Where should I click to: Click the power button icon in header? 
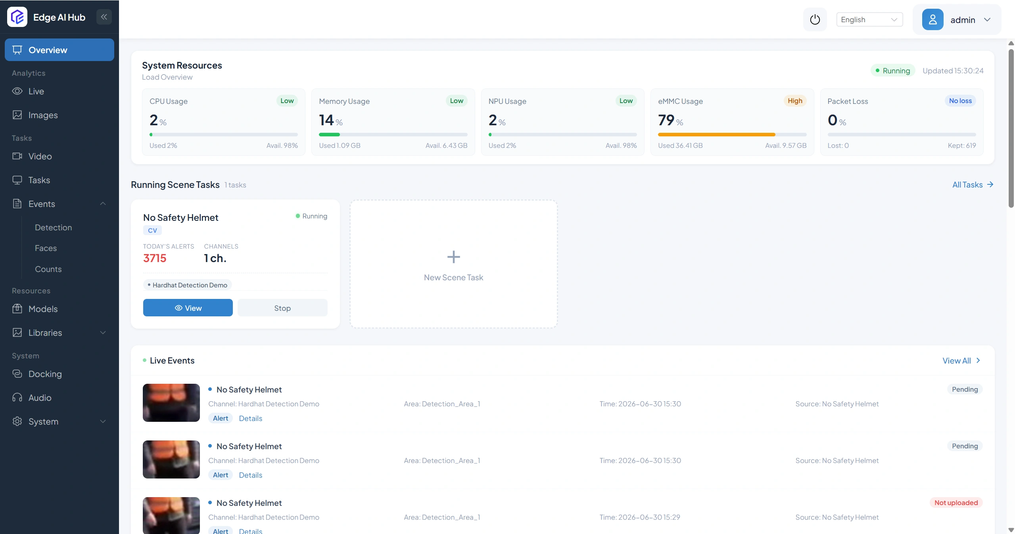815,19
